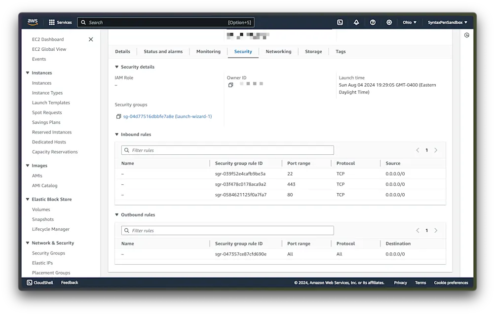Copy the security group ID
495x315 pixels.
coord(119,116)
